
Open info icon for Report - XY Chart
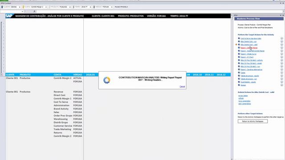click(281, 57)
